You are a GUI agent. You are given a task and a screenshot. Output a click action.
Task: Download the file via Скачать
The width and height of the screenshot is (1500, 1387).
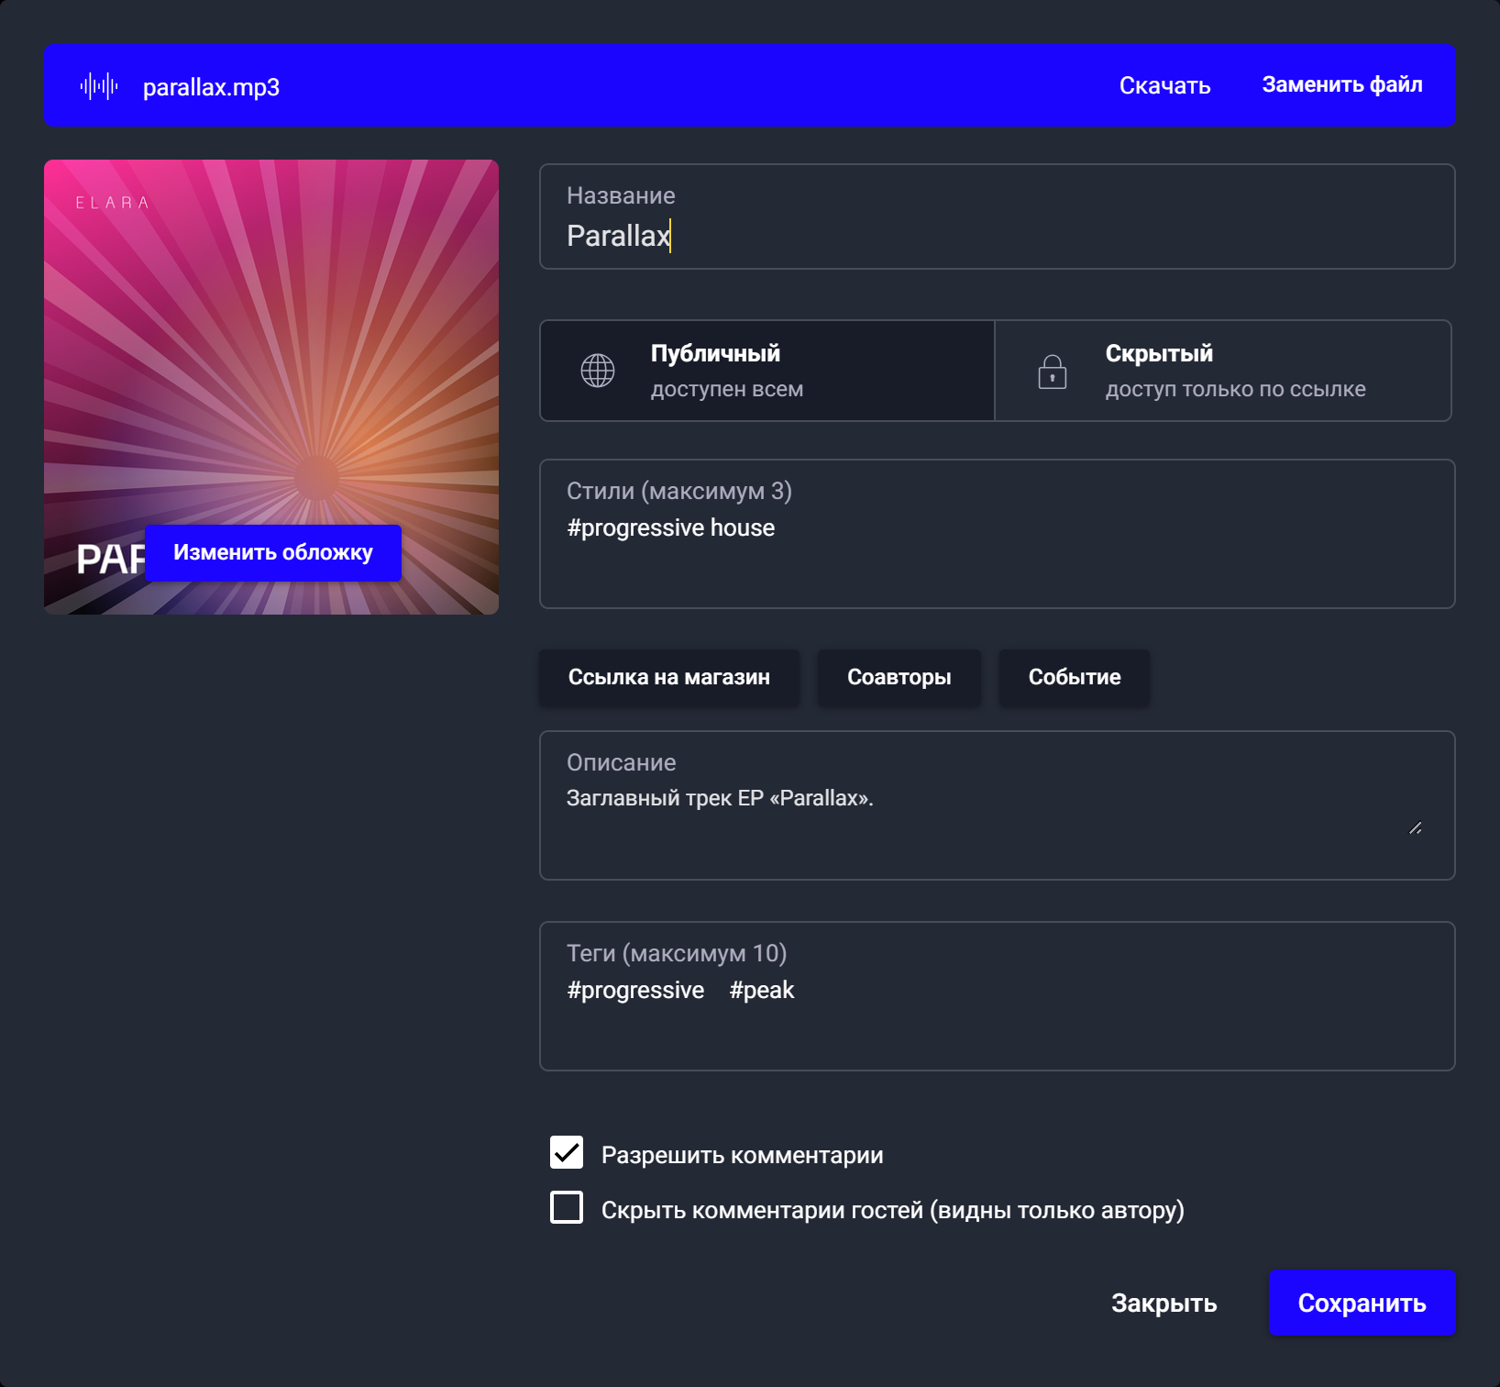coord(1164,85)
